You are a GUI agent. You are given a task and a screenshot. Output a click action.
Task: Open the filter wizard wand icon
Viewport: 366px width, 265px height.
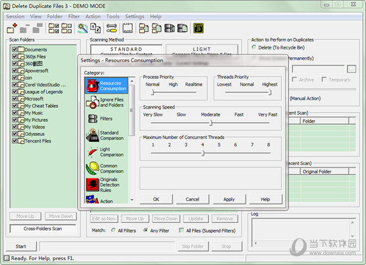(82, 28)
